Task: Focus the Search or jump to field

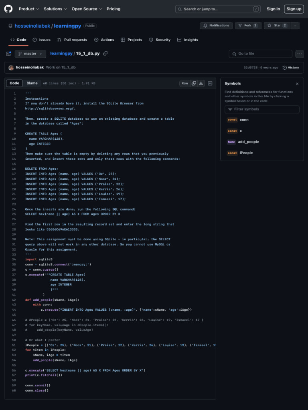Action: (x=218, y=9)
